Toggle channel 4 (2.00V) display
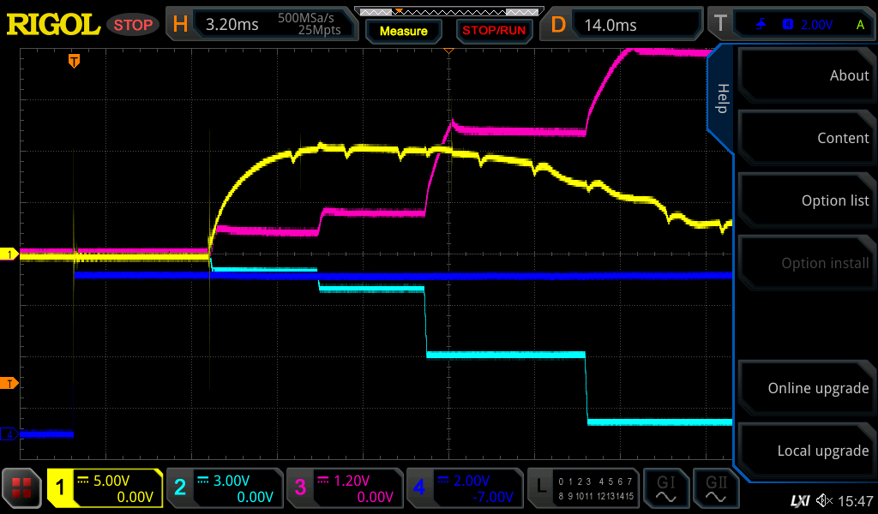The image size is (878, 514). pos(463,488)
